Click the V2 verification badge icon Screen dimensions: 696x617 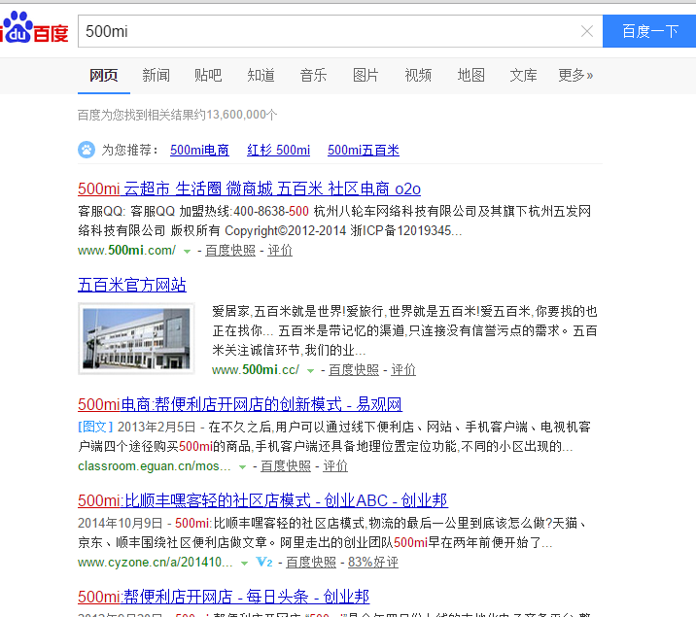point(264,562)
